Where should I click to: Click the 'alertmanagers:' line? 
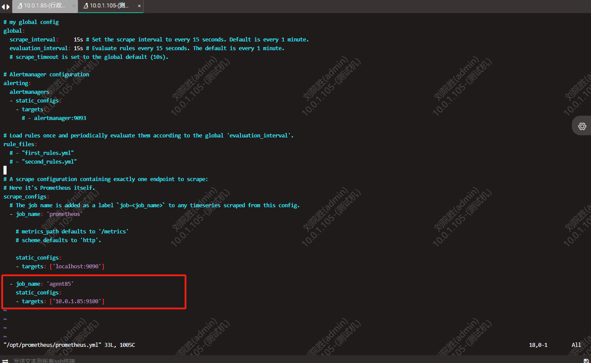tap(31, 92)
